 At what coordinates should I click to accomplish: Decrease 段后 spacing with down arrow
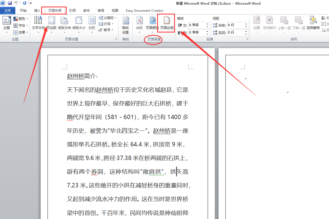pyautogui.click(x=246, y=34)
